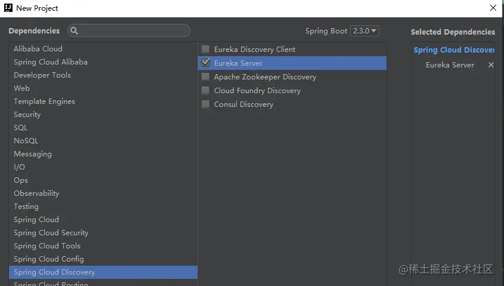Focus the Dependencies search field
Image resolution: width=504 pixels, height=286 pixels.
pos(129,30)
